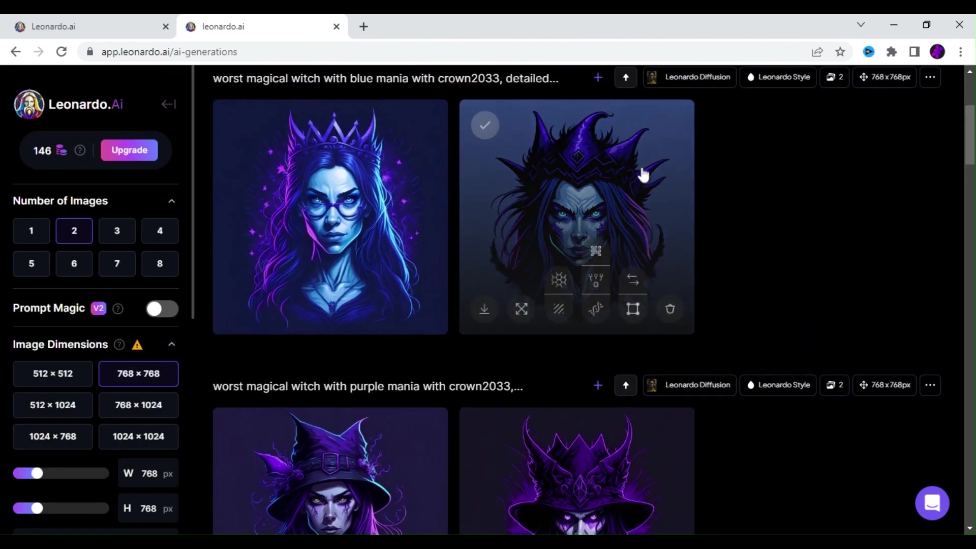Open a new browser tab
This screenshot has width=976, height=549.
[363, 26]
